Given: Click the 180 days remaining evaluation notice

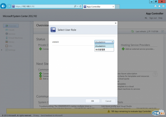Looking at the screenshot, I should (x=131, y=111).
